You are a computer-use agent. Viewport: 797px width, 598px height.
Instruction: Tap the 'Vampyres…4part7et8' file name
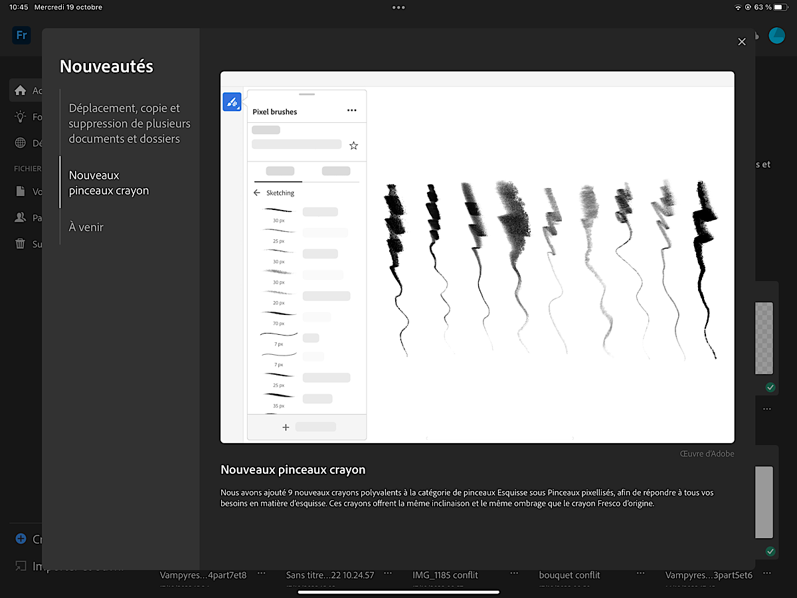[x=203, y=575]
